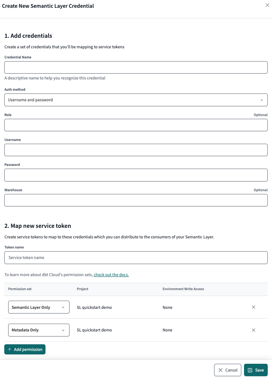Click the Add permission button

coord(24,349)
